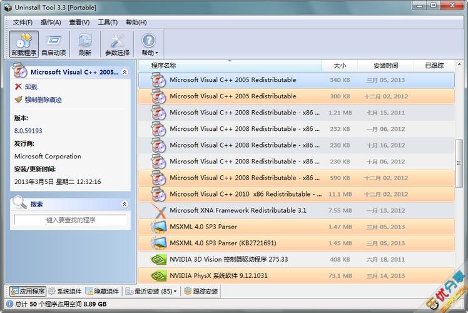Image resolution: width=468 pixels, height=313 pixels.
Task: Click the broom force-remove icon
Action: (19, 99)
